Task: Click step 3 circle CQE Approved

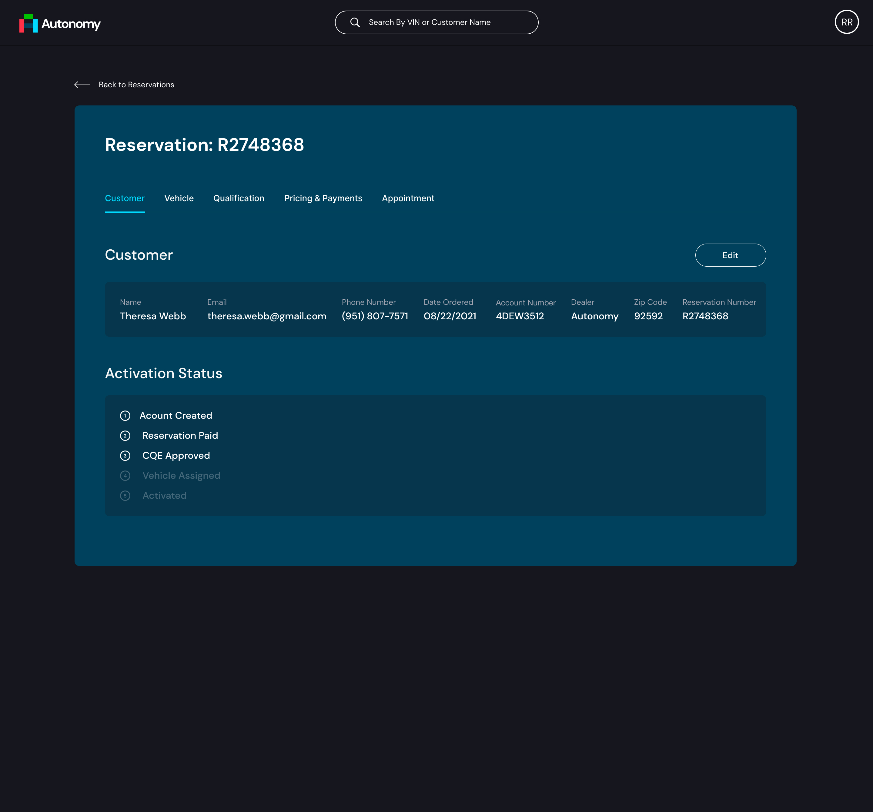Action: tap(125, 456)
